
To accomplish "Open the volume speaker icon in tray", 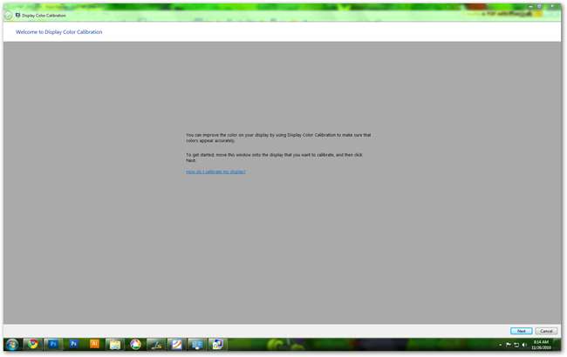I will (x=524, y=345).
